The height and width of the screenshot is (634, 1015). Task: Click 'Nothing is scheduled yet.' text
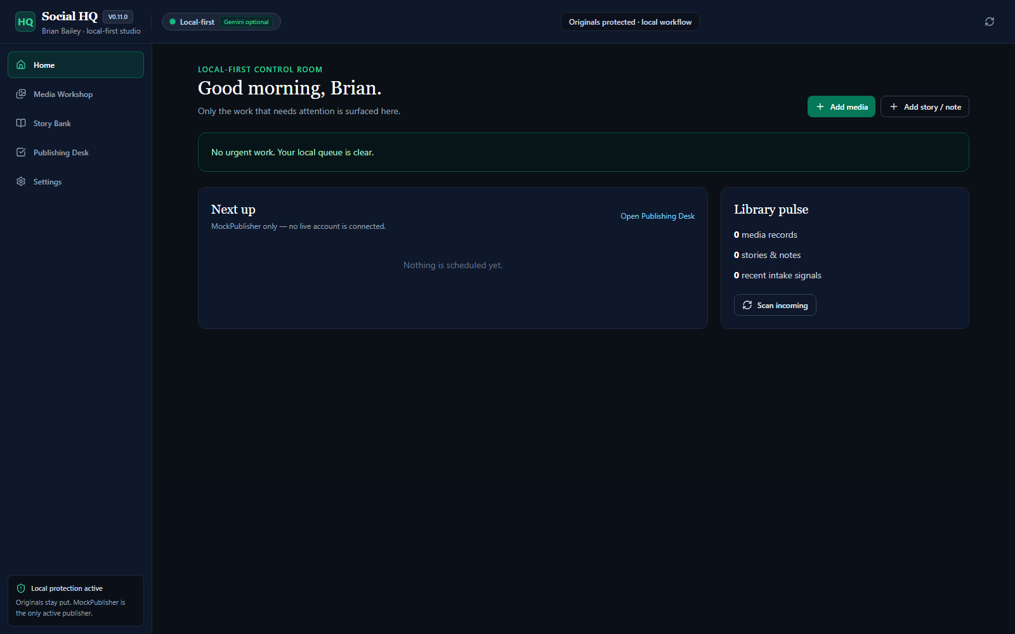[453, 265]
